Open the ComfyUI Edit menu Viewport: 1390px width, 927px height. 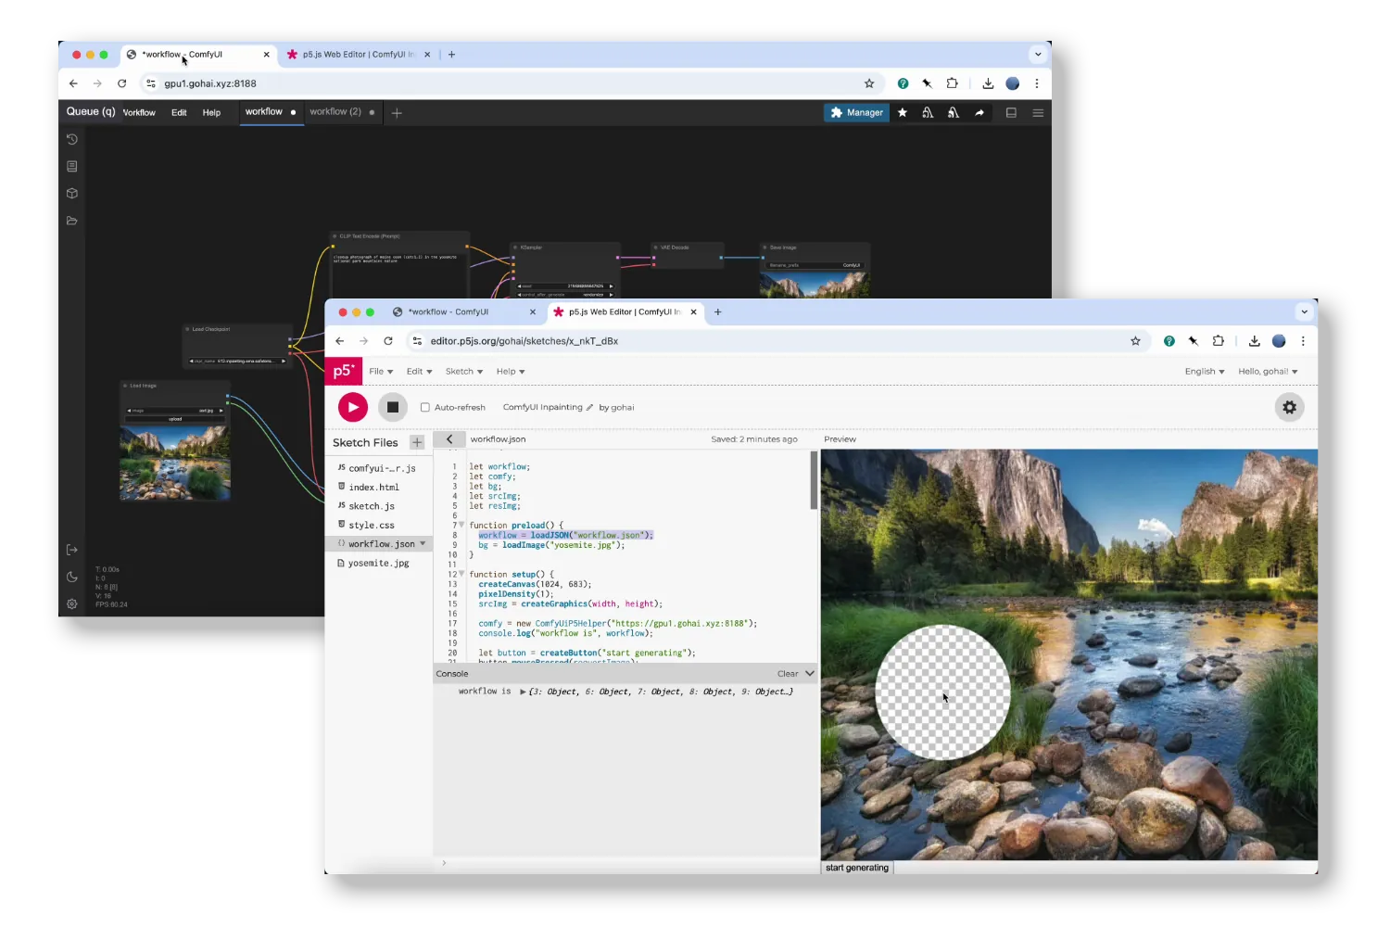pos(179,112)
